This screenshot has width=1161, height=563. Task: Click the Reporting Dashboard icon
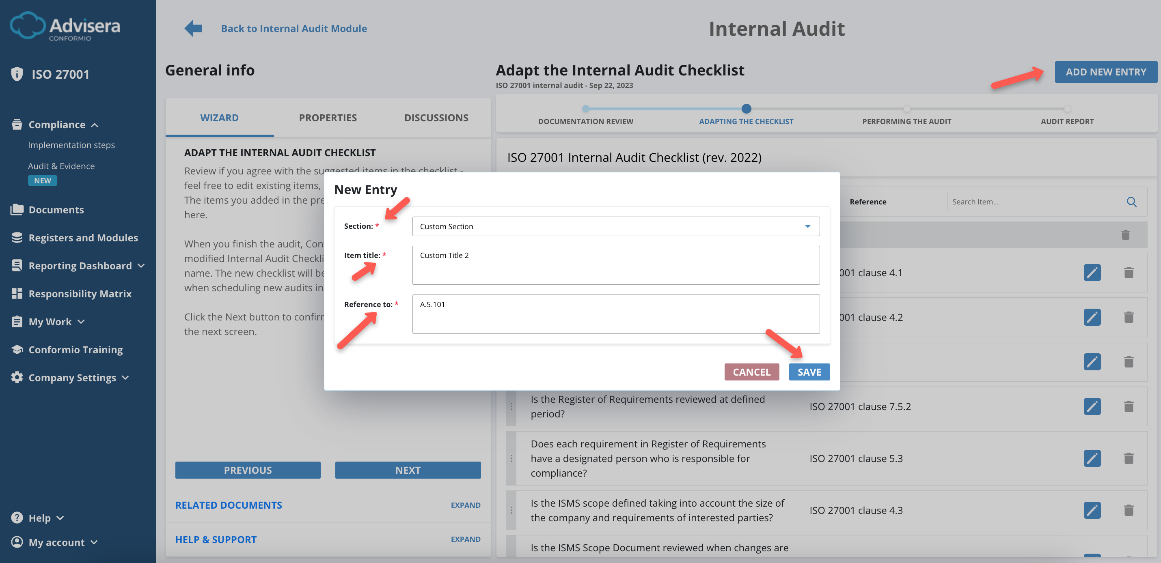click(x=17, y=265)
